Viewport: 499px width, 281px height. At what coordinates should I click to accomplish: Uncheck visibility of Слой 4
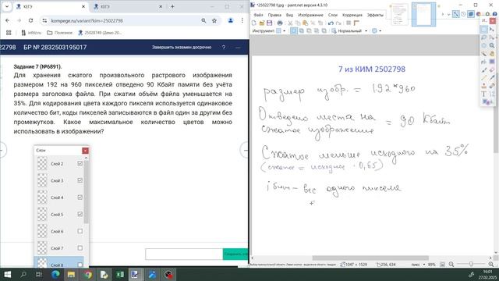click(x=80, y=197)
